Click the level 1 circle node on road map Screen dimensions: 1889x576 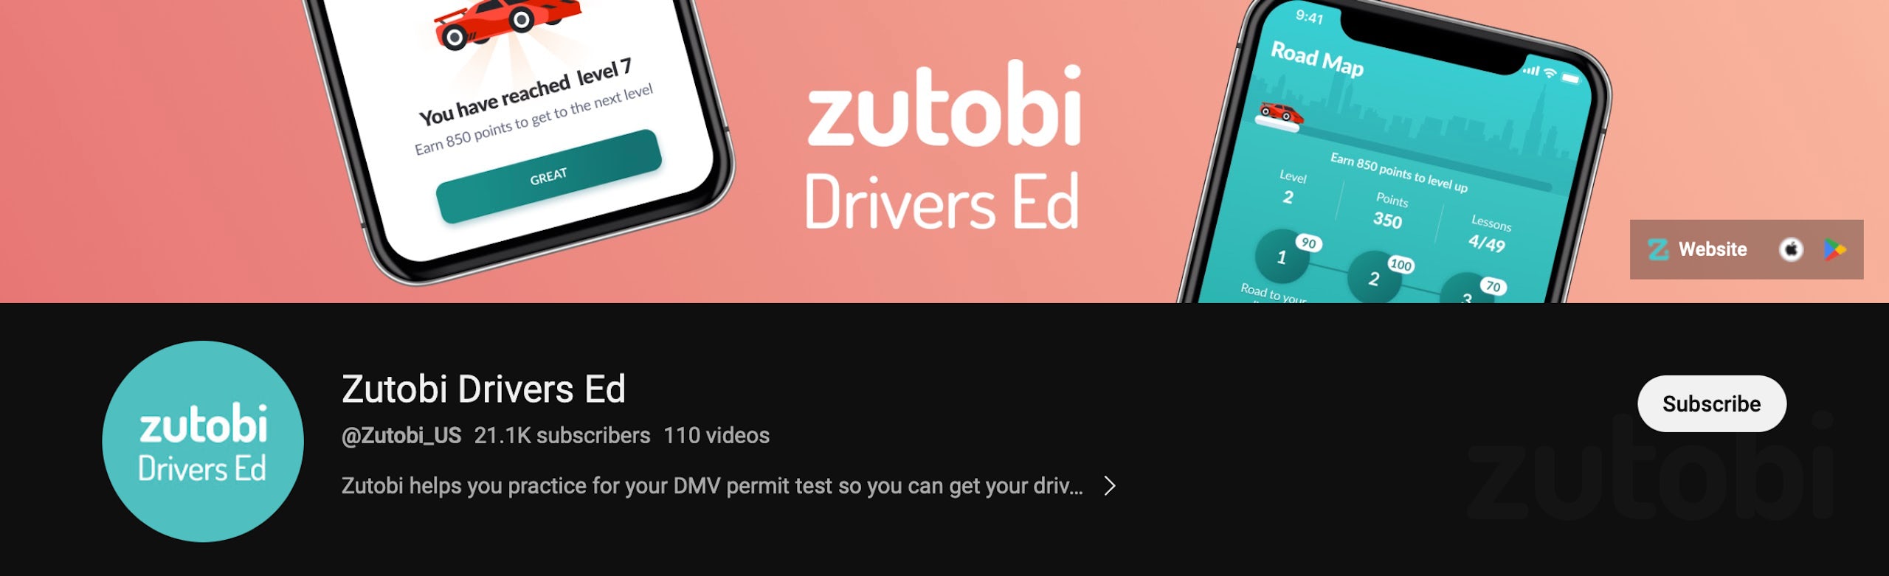coord(1282,257)
